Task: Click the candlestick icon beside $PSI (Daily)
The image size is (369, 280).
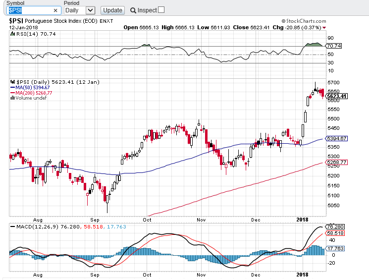Action: click(13, 82)
